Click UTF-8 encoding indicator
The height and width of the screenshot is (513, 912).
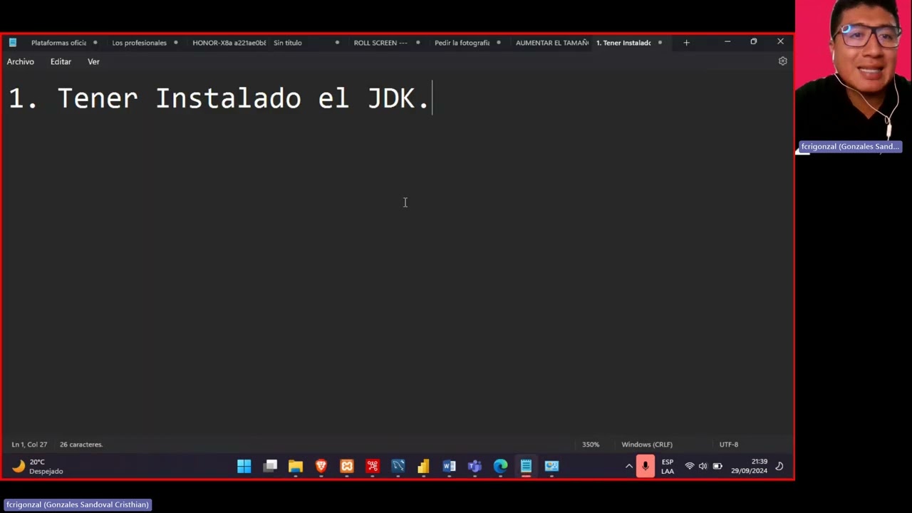[x=729, y=445]
